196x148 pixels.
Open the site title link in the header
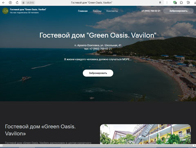click(28, 9)
